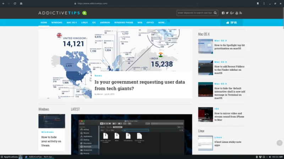Click the TIP US button
Viewport: 284px width, 159px height.
(231, 23)
